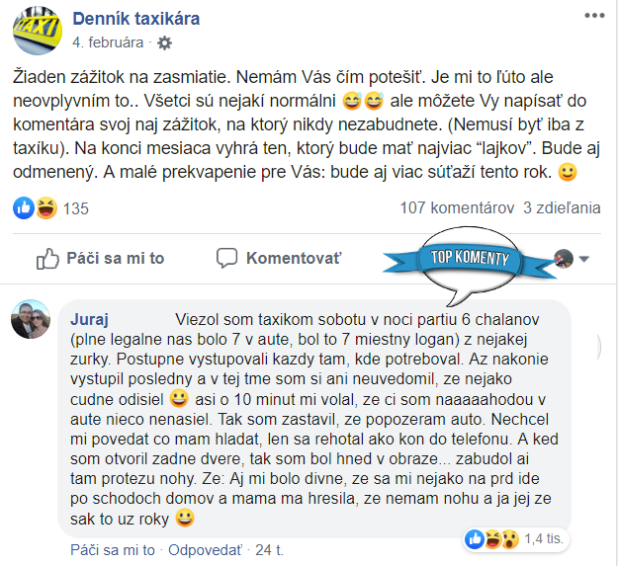The image size is (618, 566).
Task: Open Juraj's commenter profile picture
Action: point(31,319)
